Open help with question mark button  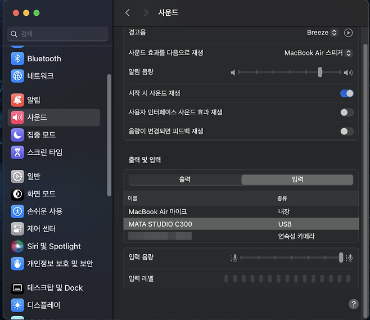[353, 304]
